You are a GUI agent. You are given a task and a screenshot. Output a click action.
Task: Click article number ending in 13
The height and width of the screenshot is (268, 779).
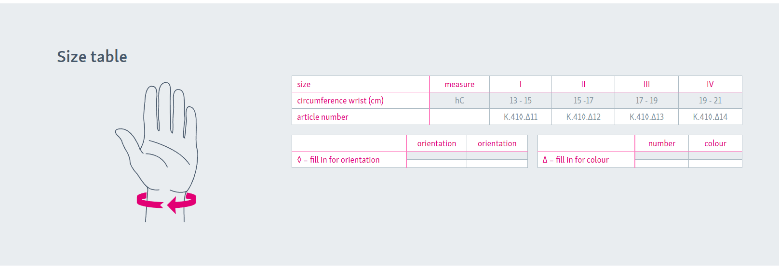point(646,117)
